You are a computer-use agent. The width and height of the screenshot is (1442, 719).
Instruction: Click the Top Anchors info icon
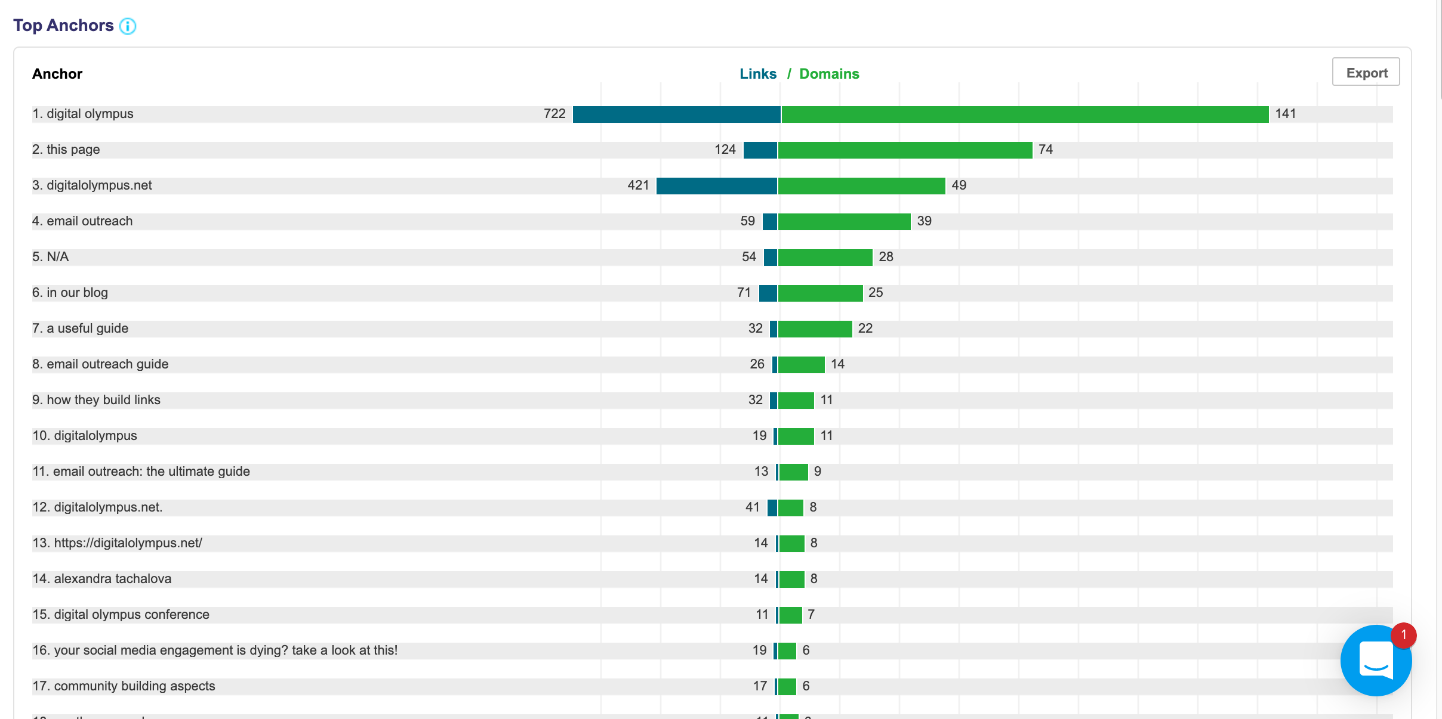click(x=128, y=26)
